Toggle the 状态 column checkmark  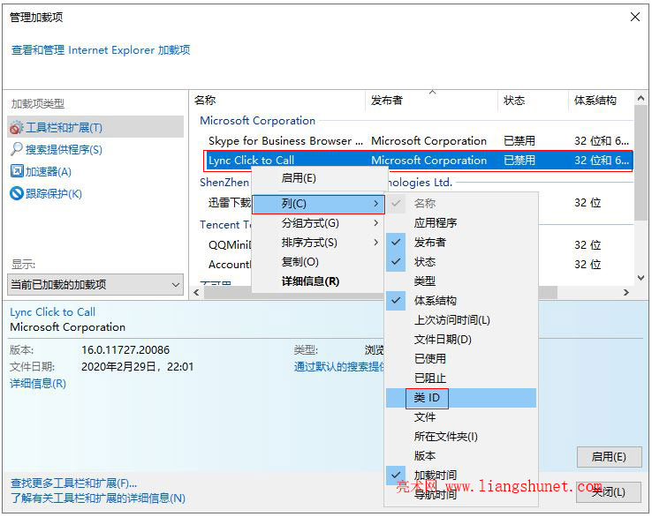click(x=396, y=262)
